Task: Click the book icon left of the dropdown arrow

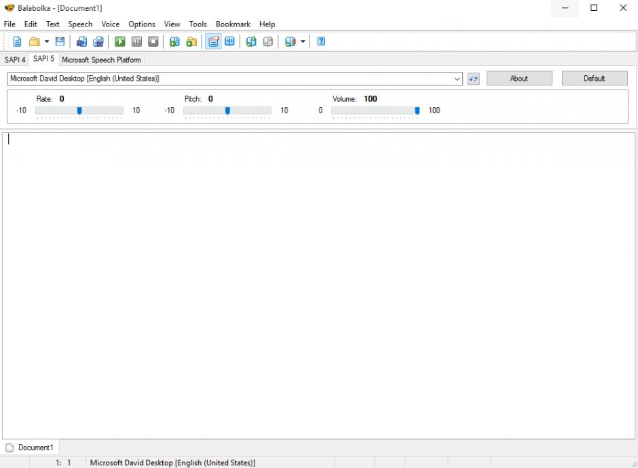Action: 290,41
